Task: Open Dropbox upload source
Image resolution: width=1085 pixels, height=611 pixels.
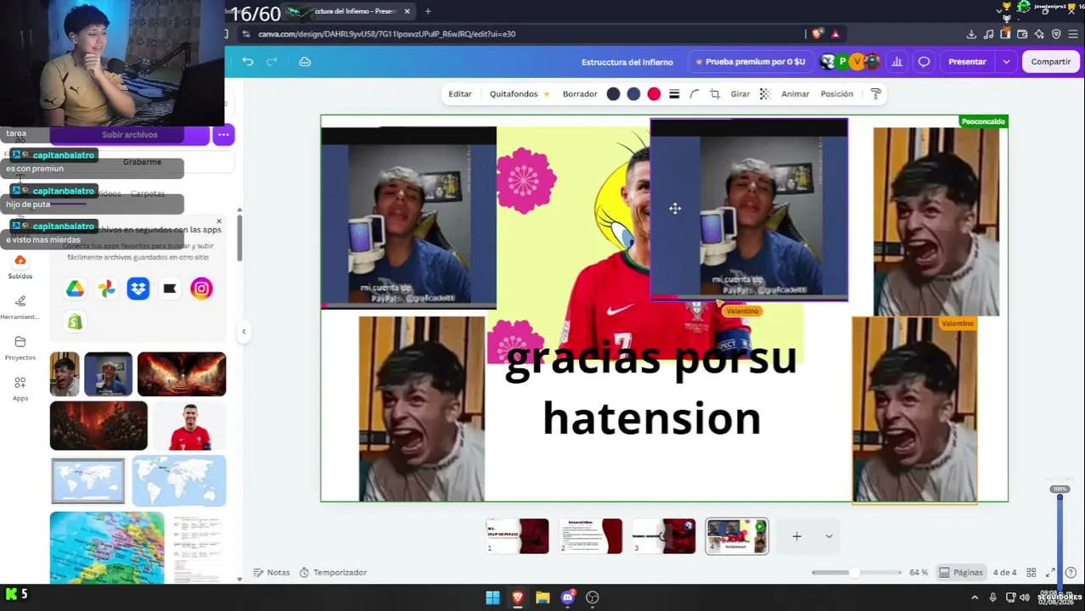Action: pos(138,289)
